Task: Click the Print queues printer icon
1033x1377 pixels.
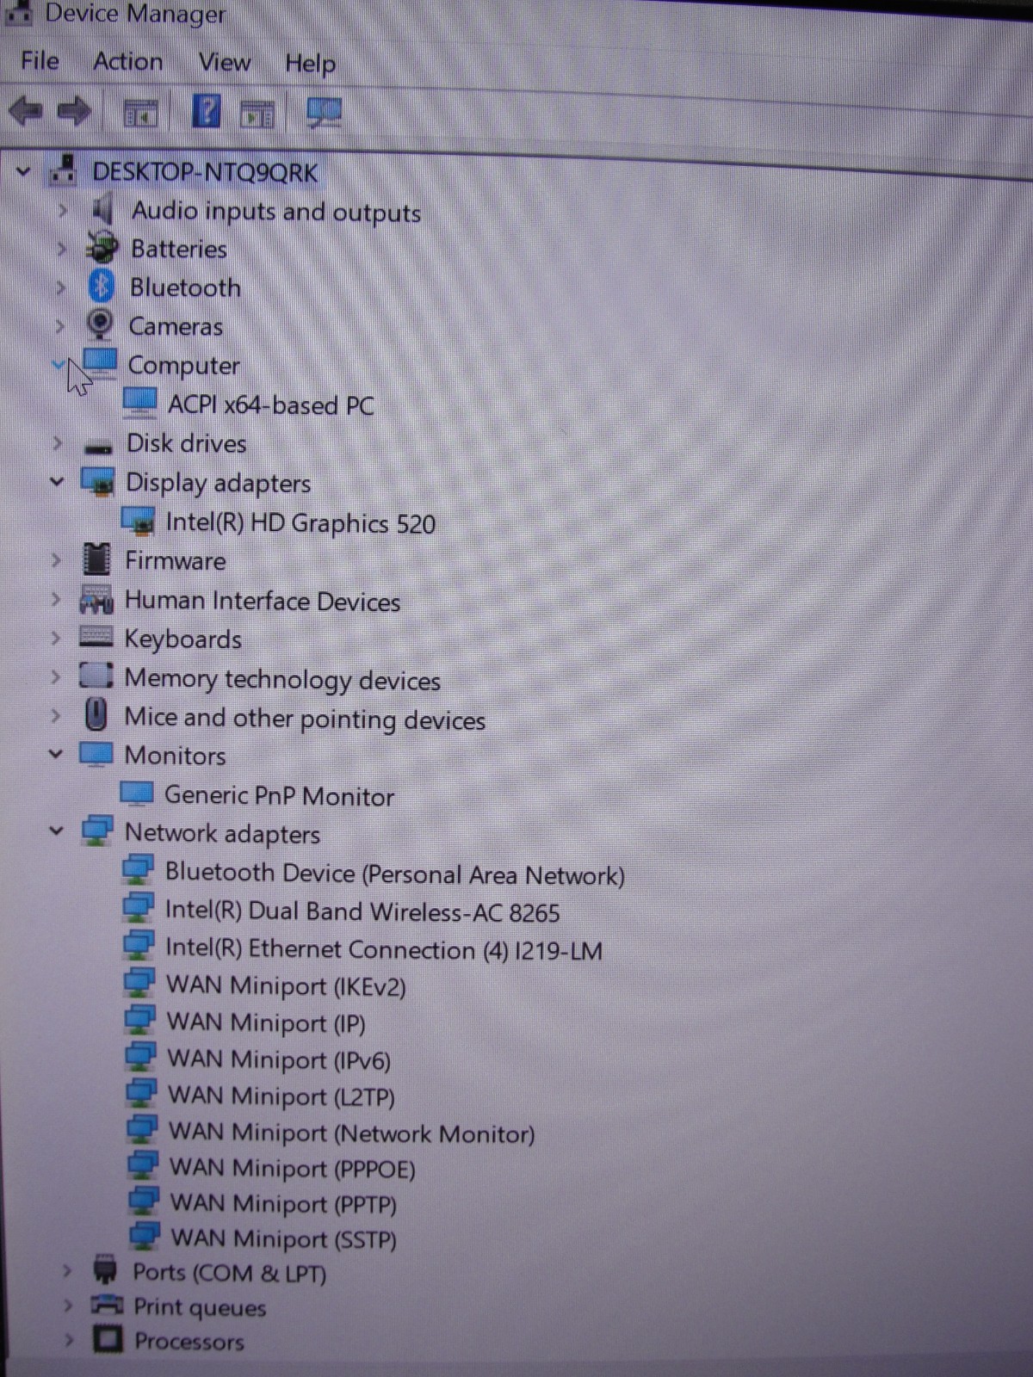Action: point(107,1305)
